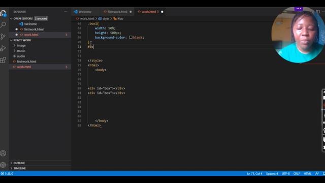Click the .box1 selector on line 66

pos(93,24)
